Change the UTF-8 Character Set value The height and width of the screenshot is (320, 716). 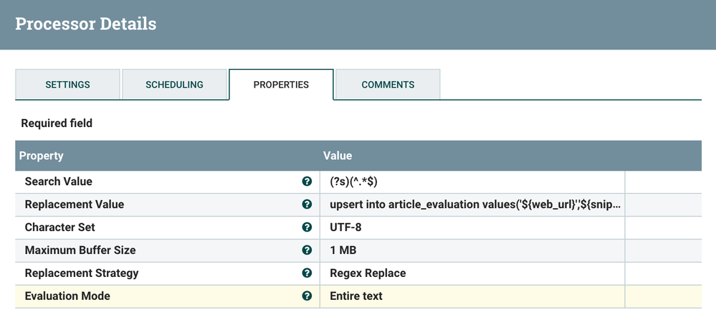click(473, 227)
